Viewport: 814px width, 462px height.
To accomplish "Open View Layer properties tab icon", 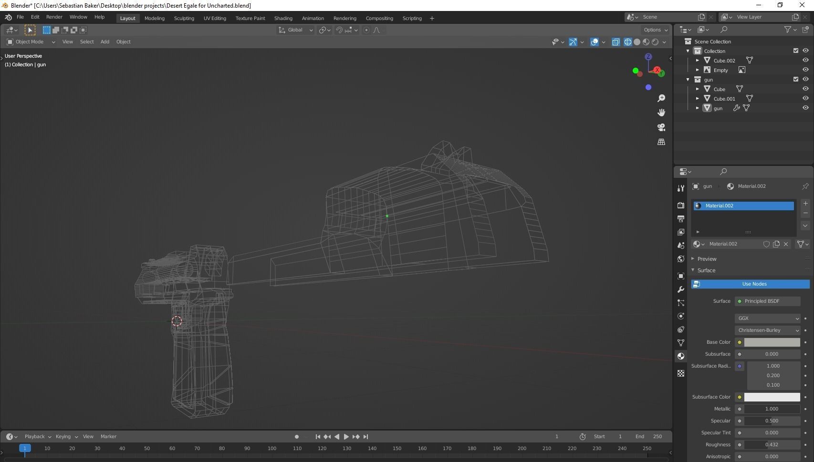I will pyautogui.click(x=681, y=232).
